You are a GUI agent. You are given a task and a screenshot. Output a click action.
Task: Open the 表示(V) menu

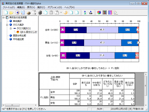pos(31,7)
